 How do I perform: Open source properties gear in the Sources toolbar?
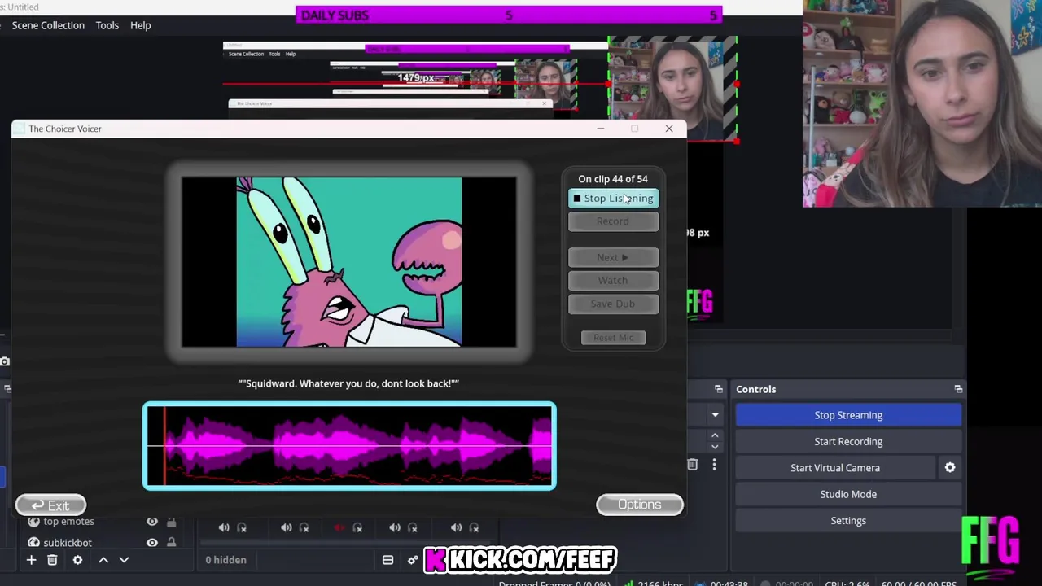tap(77, 560)
